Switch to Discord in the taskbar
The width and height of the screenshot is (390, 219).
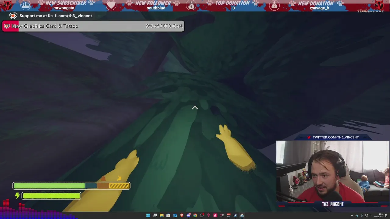click(x=189, y=215)
